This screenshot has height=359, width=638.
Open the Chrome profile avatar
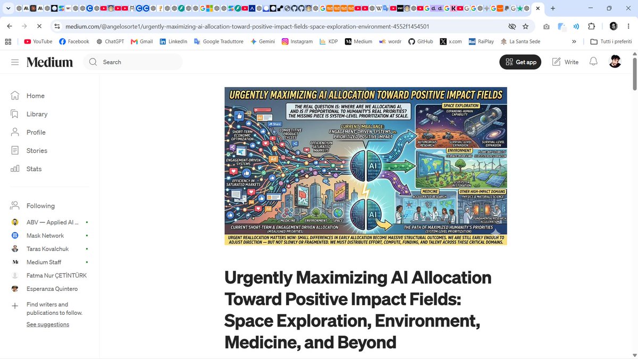click(x=614, y=26)
